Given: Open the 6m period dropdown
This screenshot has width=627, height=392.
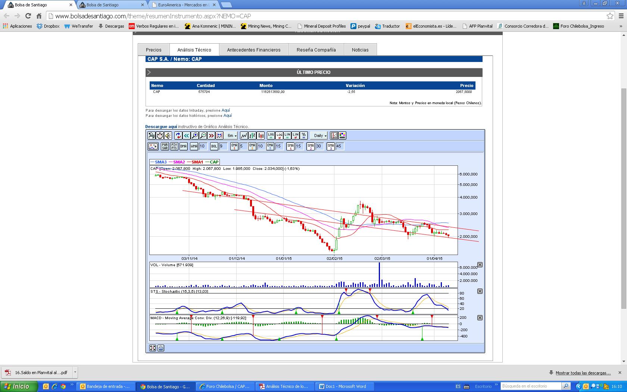Looking at the screenshot, I should tap(232, 136).
